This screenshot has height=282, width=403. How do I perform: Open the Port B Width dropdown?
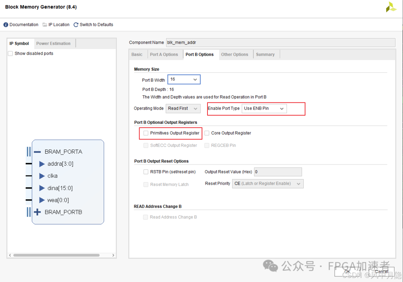tap(184, 79)
